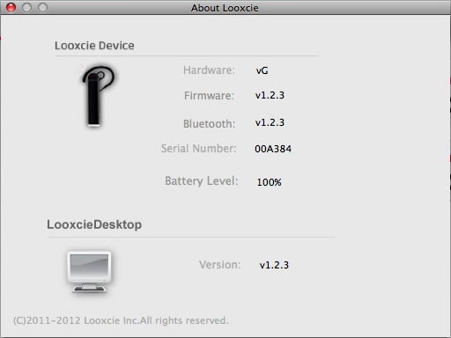Select the Bluetooth version v1.2.3 value
451x338 pixels.
(x=270, y=122)
